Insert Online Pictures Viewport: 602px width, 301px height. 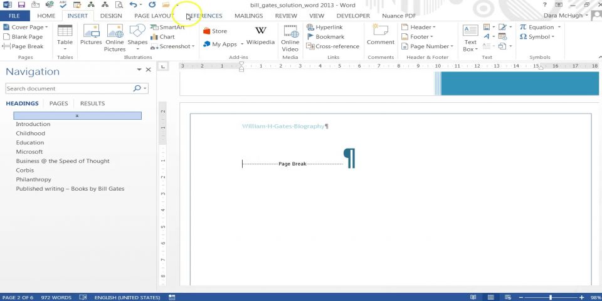point(115,38)
